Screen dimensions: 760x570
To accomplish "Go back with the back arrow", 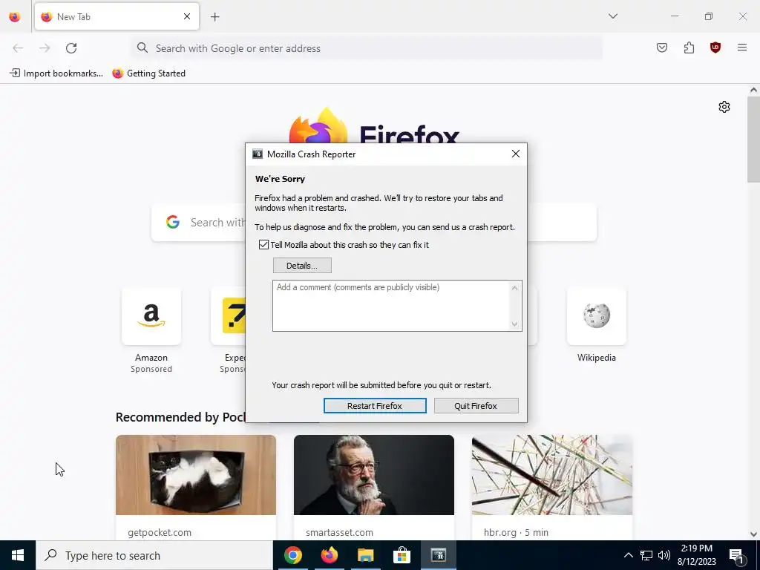I will point(18,48).
